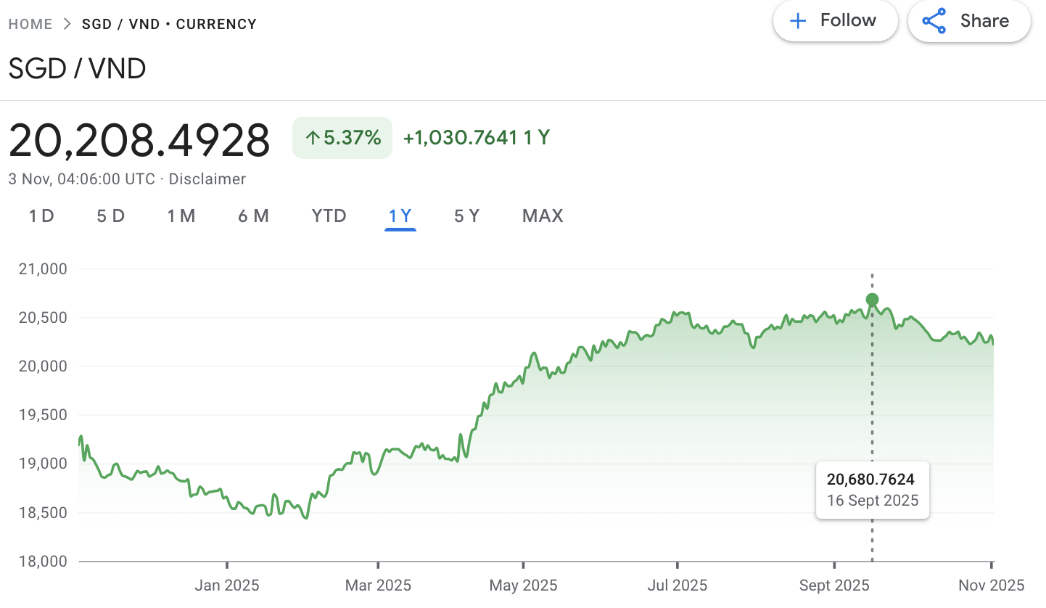The image size is (1046, 608).
Task: Click the Jan 2025 axis label
Action: [226, 586]
